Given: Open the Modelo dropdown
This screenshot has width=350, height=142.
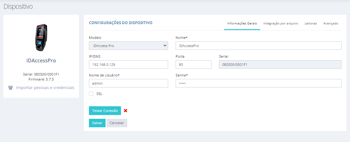Looking at the screenshot, I should coord(129,46).
